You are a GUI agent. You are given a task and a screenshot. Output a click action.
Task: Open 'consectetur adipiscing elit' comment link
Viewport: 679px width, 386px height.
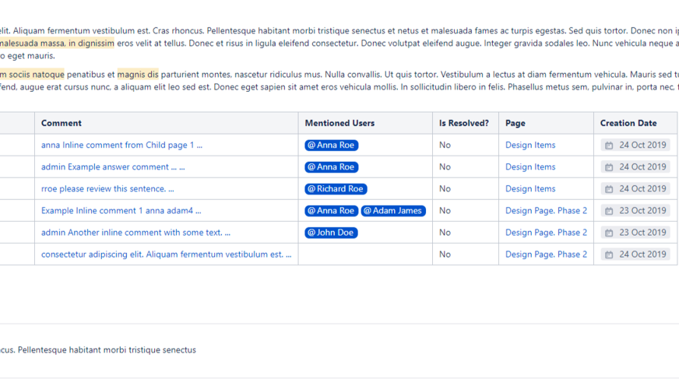(166, 254)
